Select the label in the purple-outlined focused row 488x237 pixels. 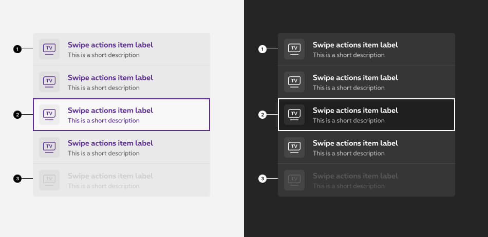pyautogui.click(x=110, y=111)
